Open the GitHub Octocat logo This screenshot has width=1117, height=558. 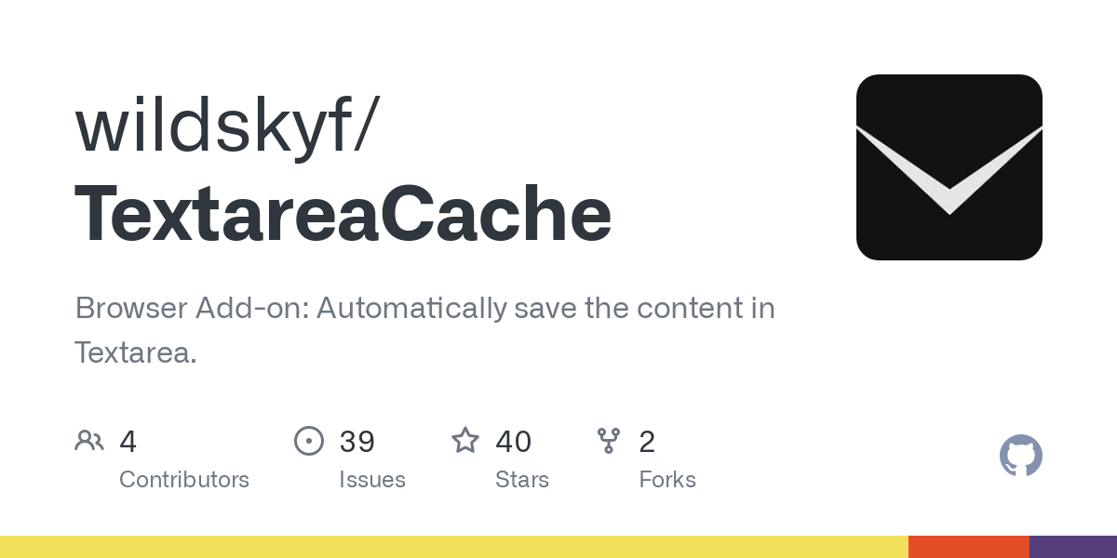[x=1020, y=456]
